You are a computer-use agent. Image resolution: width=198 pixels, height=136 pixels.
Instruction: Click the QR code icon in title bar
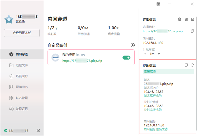pyautogui.click(x=158, y=4)
